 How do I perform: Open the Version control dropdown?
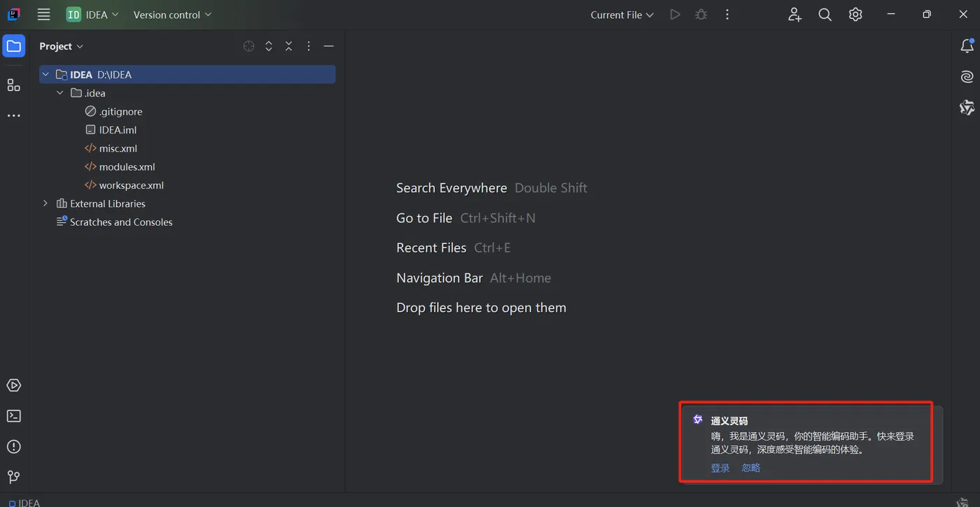tap(172, 15)
